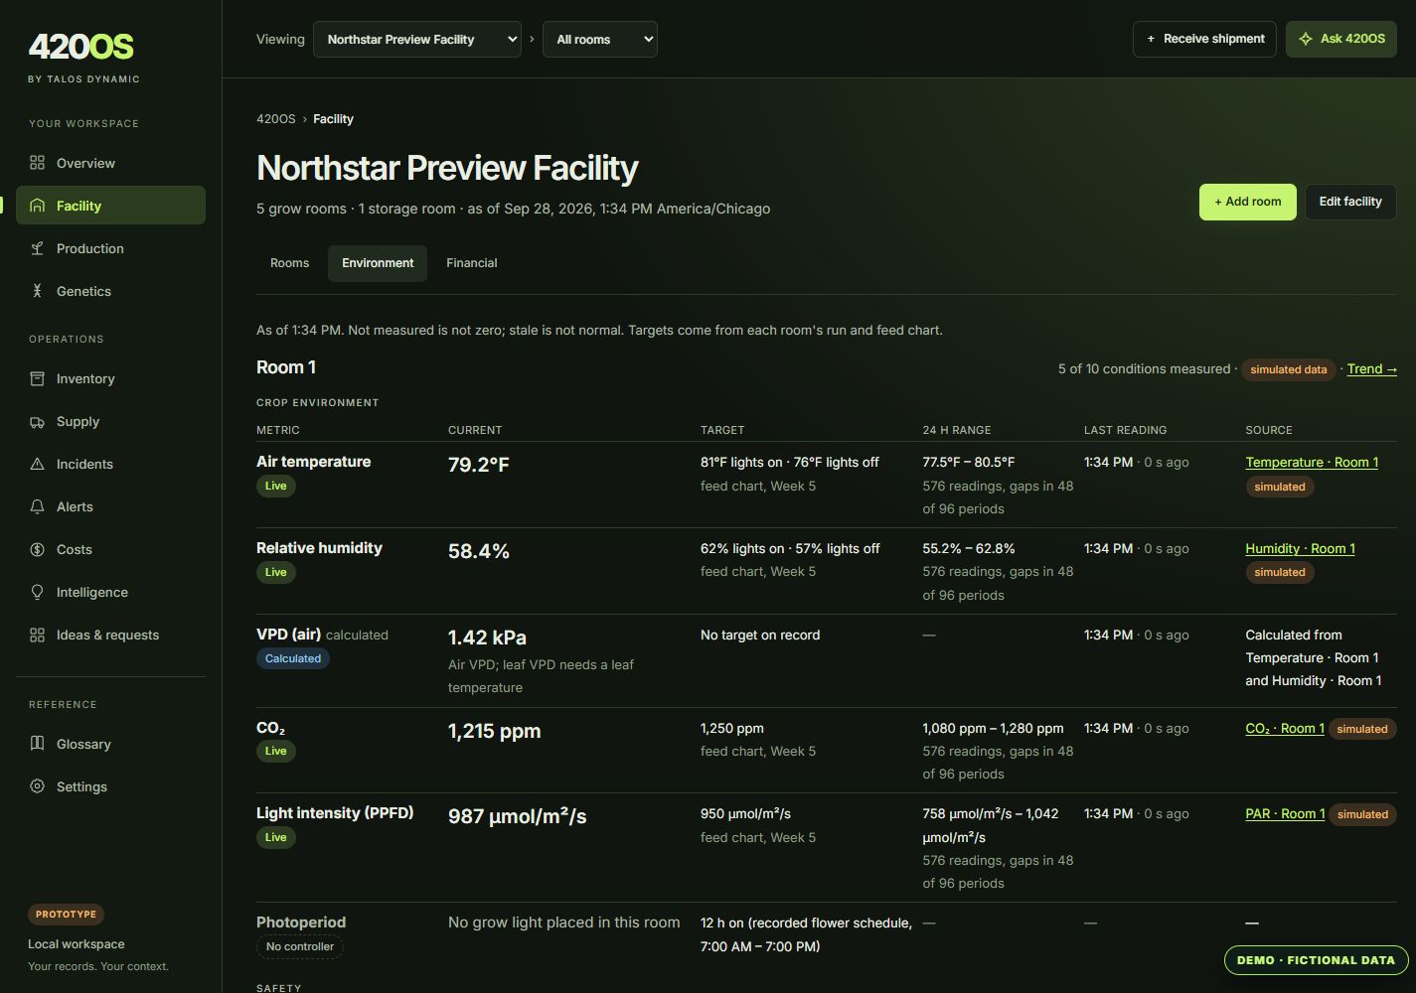Click the Overview grid icon in sidebar
The height and width of the screenshot is (993, 1416).
click(37, 163)
